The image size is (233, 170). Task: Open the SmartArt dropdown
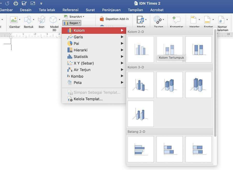coord(84,17)
